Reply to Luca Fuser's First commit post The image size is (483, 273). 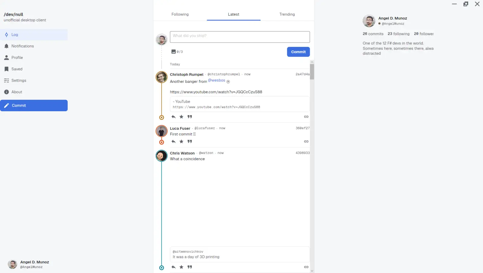click(174, 141)
